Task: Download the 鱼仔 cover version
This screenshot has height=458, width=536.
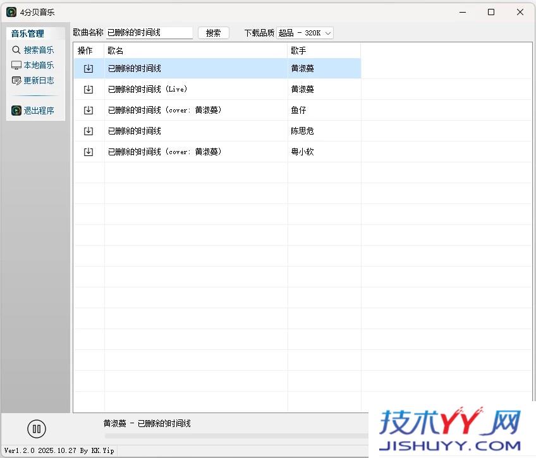Action: pos(88,110)
